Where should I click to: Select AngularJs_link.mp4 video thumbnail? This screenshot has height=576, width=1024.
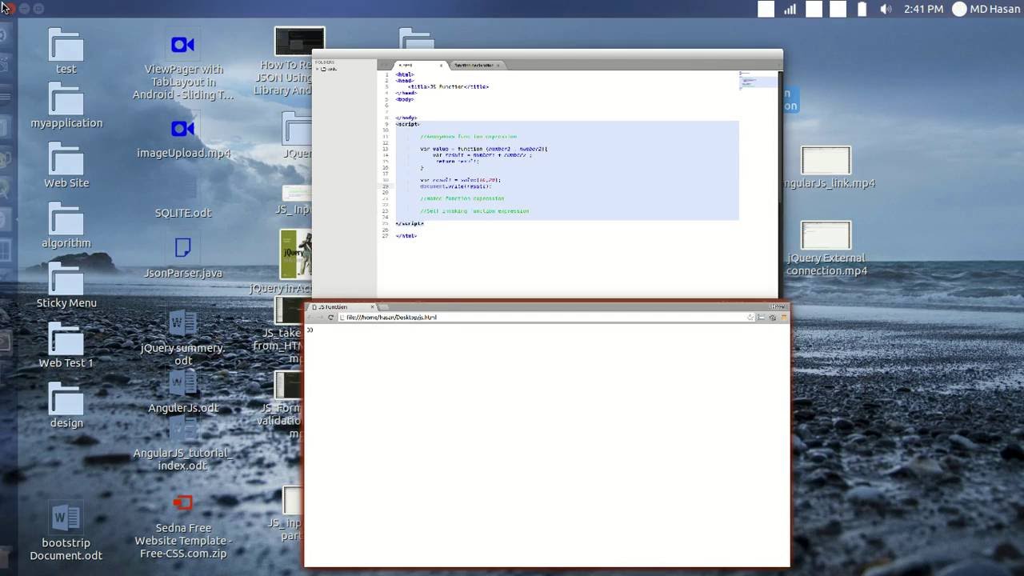(826, 160)
